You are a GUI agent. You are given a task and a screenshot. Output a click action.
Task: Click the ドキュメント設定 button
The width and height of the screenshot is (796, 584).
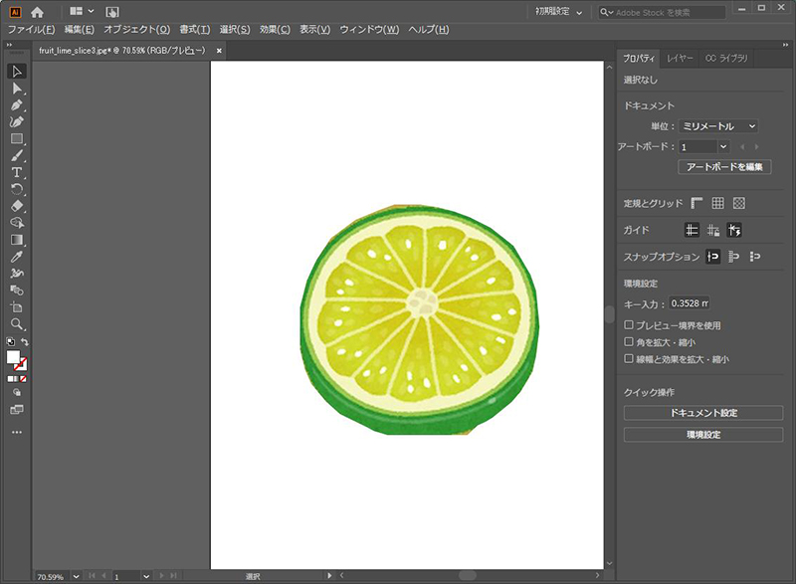702,413
